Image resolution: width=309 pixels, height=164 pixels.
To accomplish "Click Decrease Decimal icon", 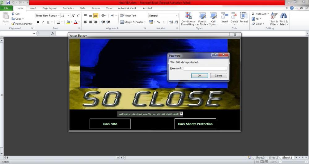I will pos(176,22).
